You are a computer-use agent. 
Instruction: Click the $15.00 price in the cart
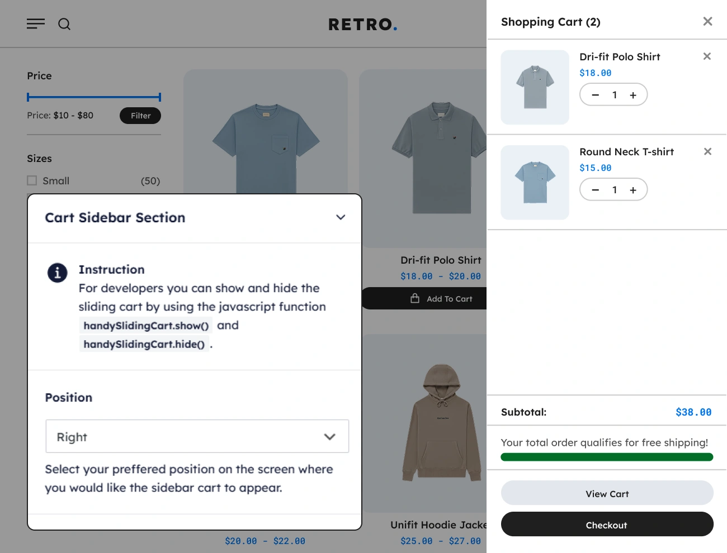(x=596, y=168)
